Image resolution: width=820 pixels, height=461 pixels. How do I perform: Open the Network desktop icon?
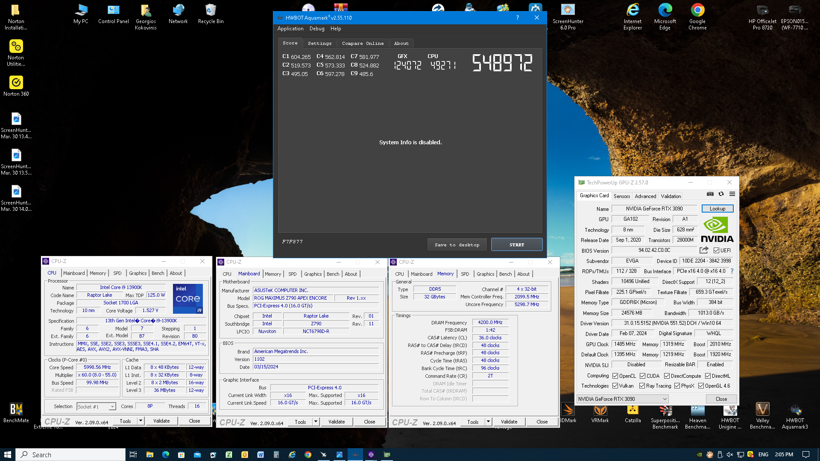178,14
